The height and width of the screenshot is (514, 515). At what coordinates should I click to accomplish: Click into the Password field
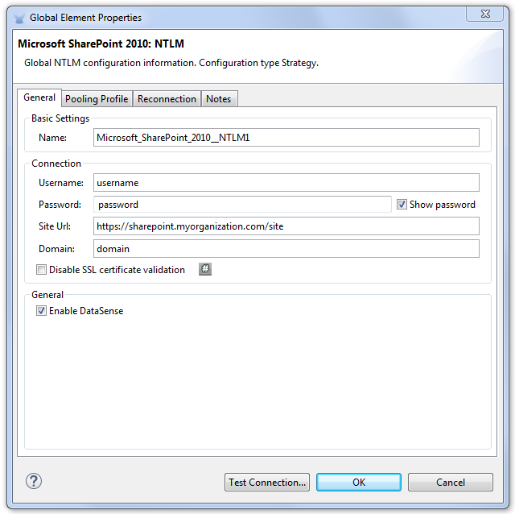click(242, 204)
